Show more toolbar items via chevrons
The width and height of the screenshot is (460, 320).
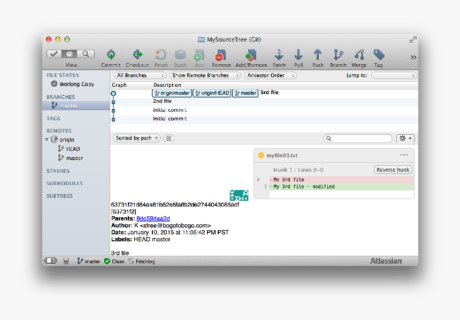point(413,57)
